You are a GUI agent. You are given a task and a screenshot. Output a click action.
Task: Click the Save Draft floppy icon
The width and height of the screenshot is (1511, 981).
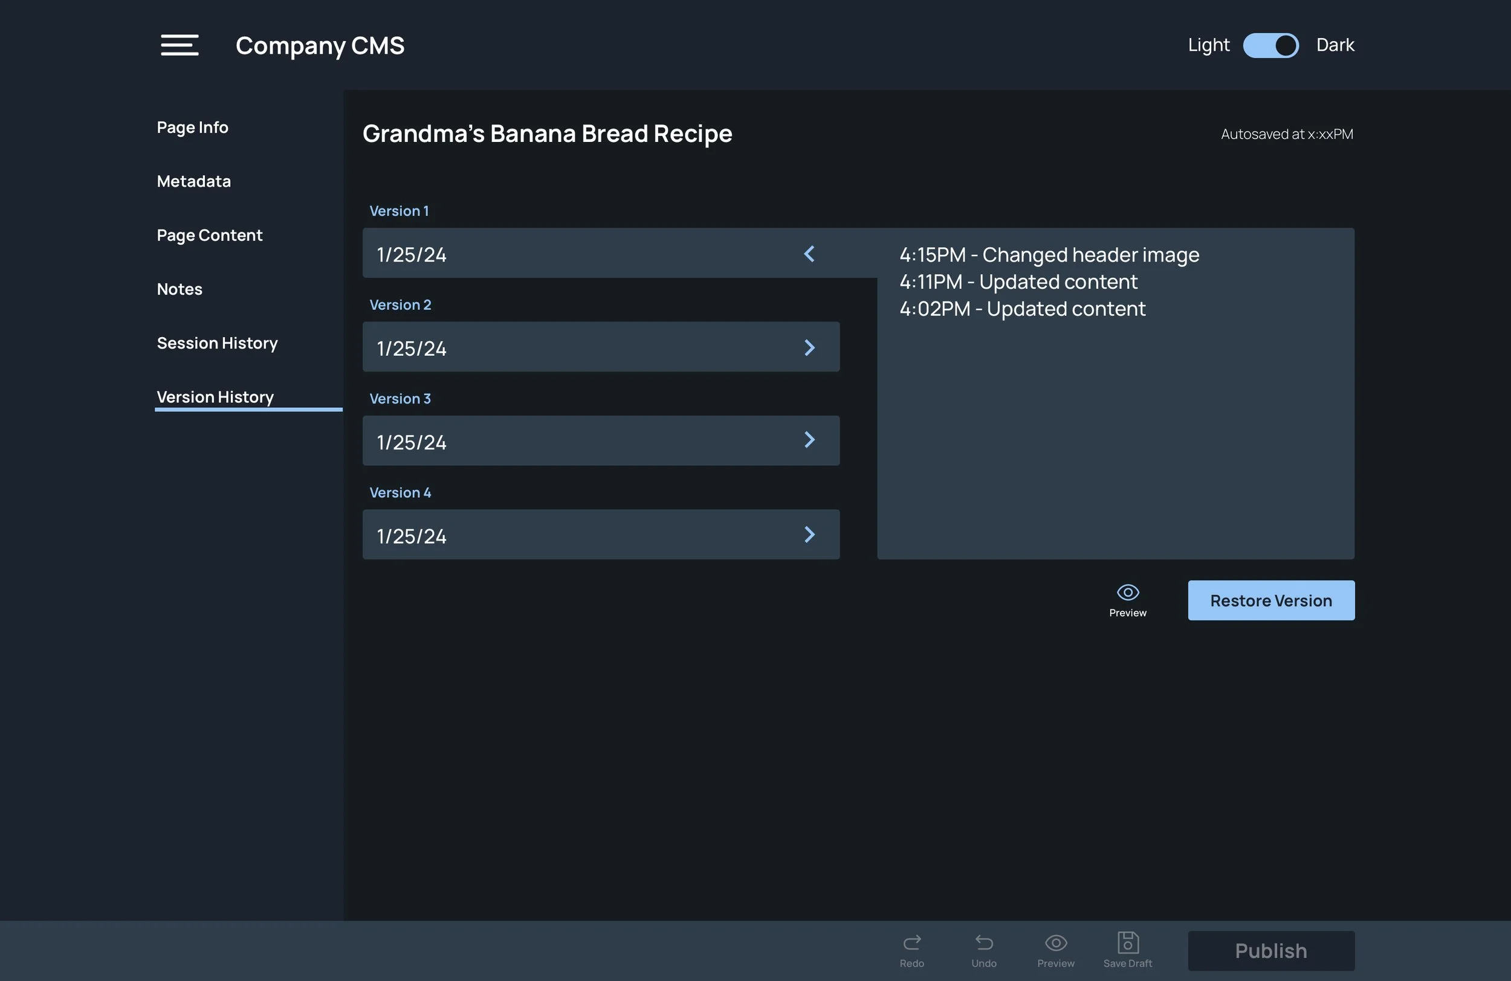(1128, 943)
